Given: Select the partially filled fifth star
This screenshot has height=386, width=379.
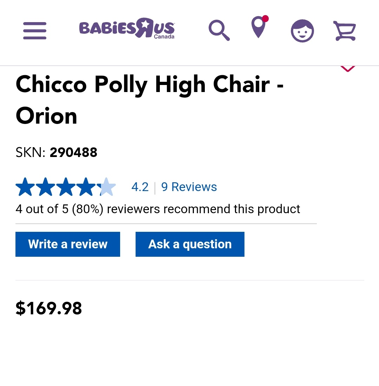Looking at the screenshot, I should coord(106,187).
